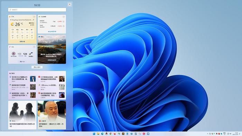The width and height of the screenshot is (242, 136).
Task: Open the widgets account profile icon
Action: 69,4
